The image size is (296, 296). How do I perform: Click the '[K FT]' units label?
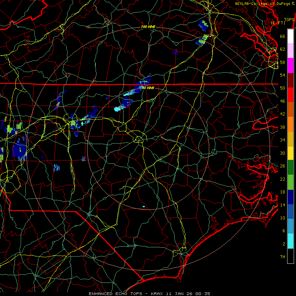point(278,23)
